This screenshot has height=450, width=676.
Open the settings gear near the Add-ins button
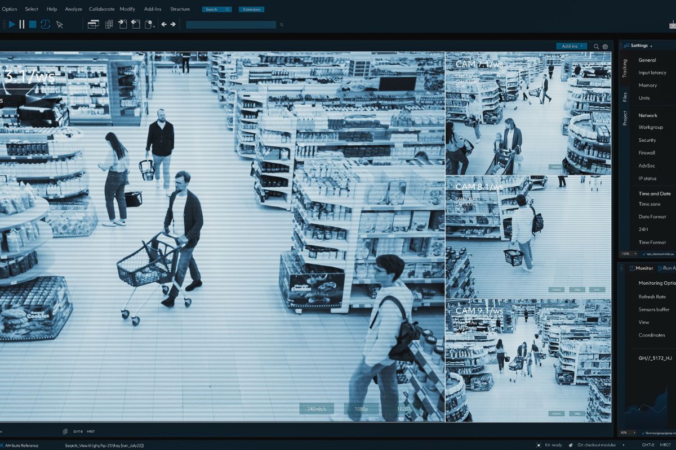[x=605, y=46]
